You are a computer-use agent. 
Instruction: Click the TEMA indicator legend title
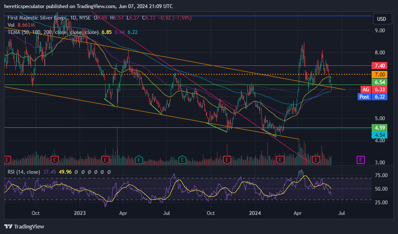click(x=53, y=32)
